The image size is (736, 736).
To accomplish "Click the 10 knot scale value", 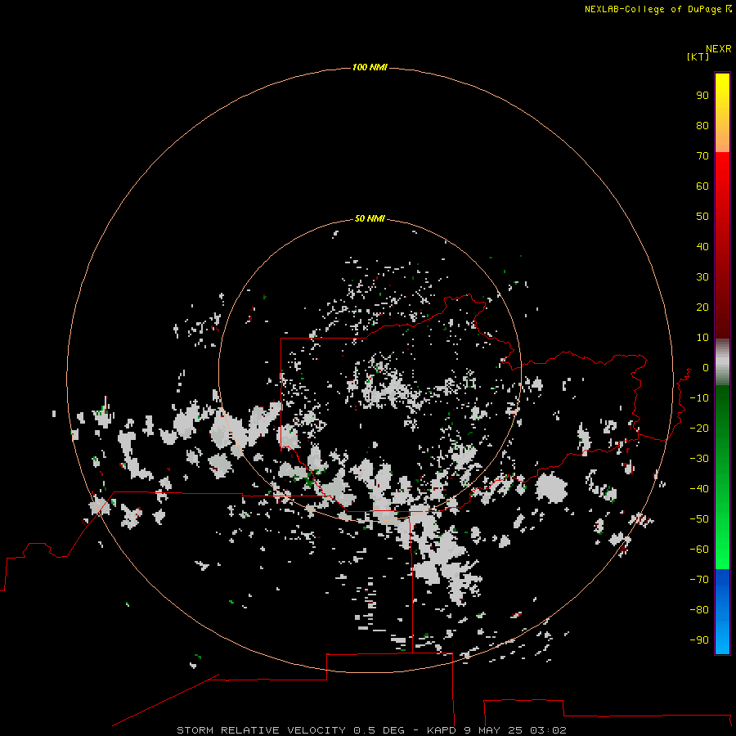I will (702, 338).
